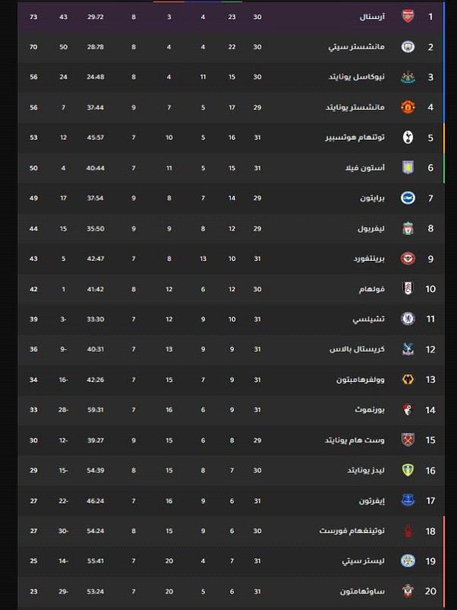The width and height of the screenshot is (457, 610).
Task: Open team name آرسنال link
Action: point(372,17)
